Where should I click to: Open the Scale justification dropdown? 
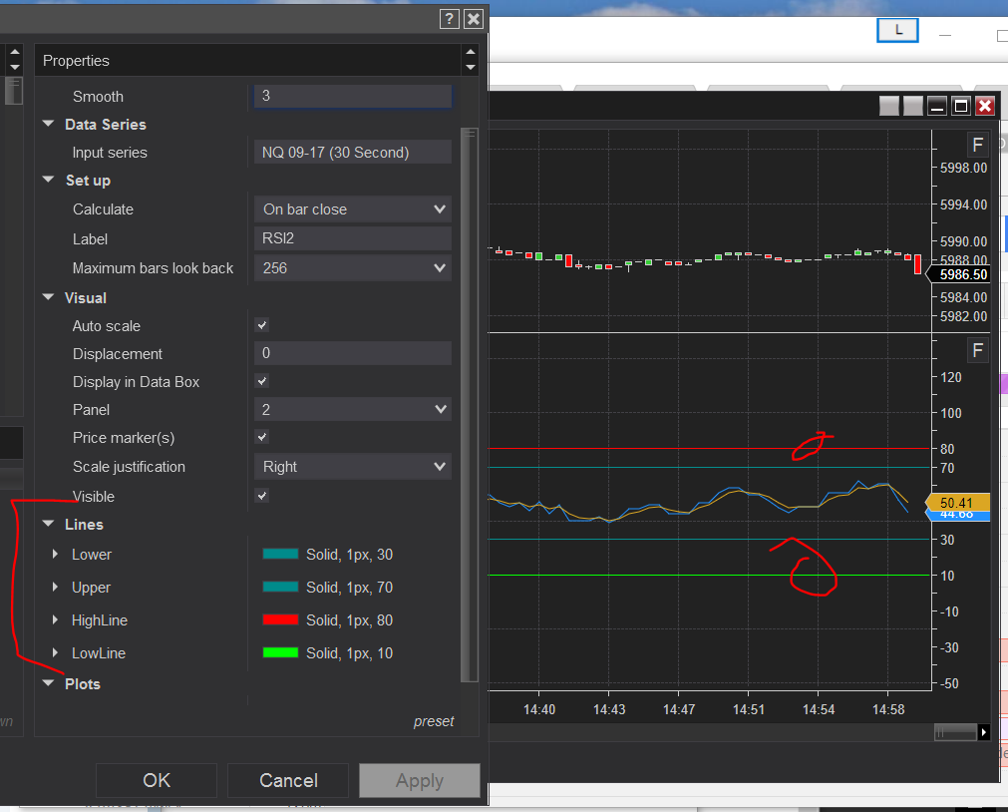(352, 467)
